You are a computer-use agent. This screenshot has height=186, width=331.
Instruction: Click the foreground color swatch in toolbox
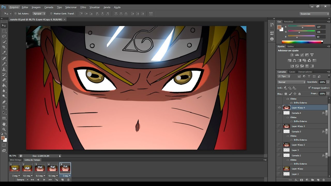pyautogui.click(x=3, y=138)
